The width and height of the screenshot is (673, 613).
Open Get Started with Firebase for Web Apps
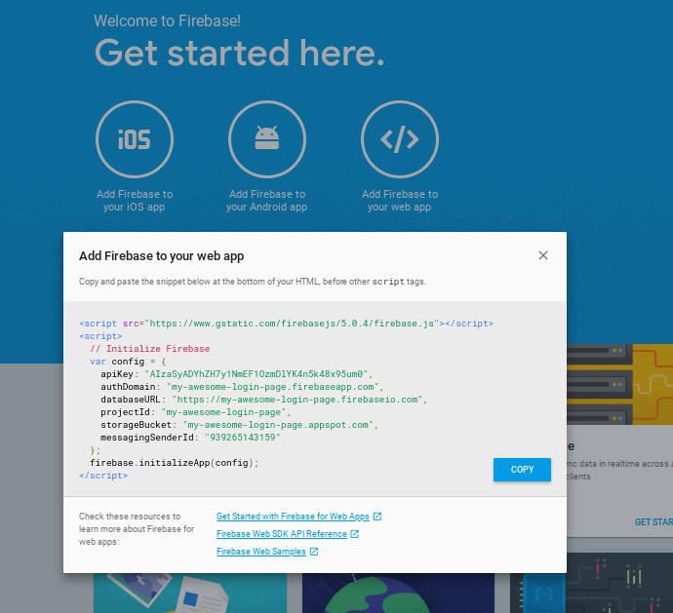[293, 517]
